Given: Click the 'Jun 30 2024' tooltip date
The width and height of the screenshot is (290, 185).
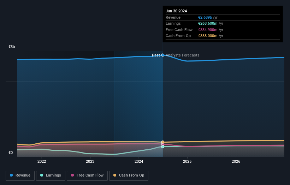Looking at the screenshot, I should click(176, 11).
